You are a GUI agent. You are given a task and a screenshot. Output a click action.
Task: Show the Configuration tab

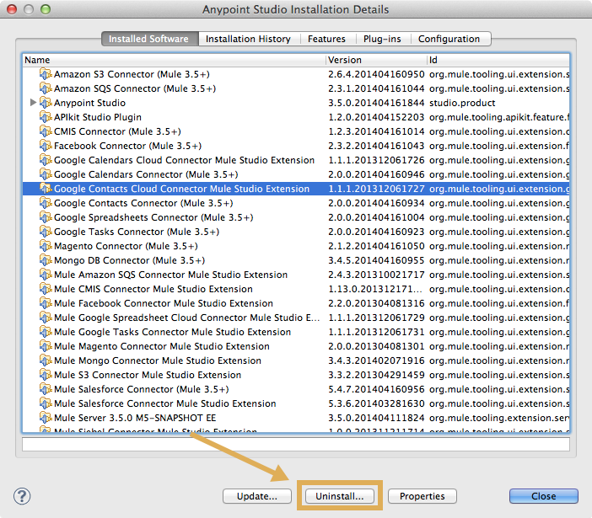point(449,39)
